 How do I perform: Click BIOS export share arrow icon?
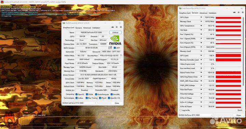(110, 47)
